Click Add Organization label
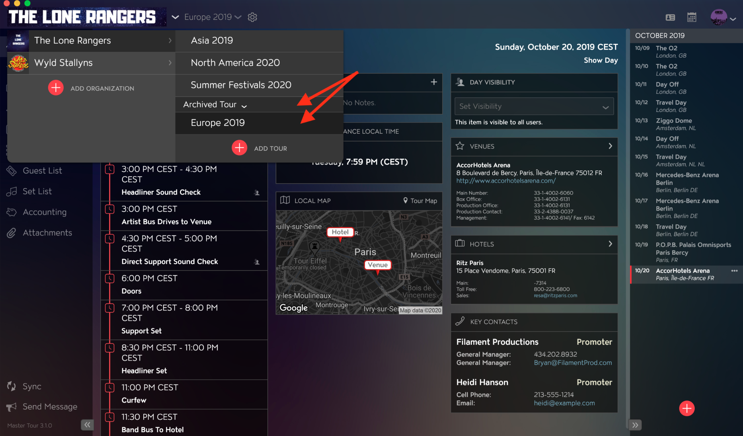The image size is (743, 436). (x=102, y=88)
